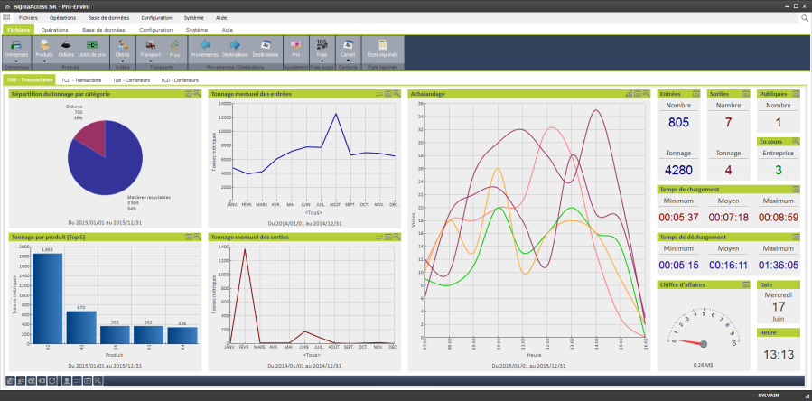Click the magnifier icon on En cours panel
This screenshot has height=401, width=812.
pos(796,141)
